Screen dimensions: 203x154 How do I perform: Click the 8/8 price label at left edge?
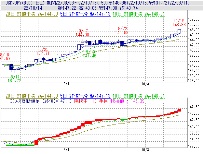5,57
